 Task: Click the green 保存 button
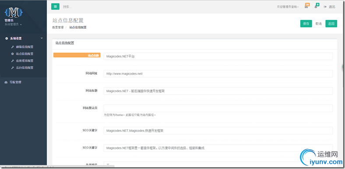pos(306,24)
